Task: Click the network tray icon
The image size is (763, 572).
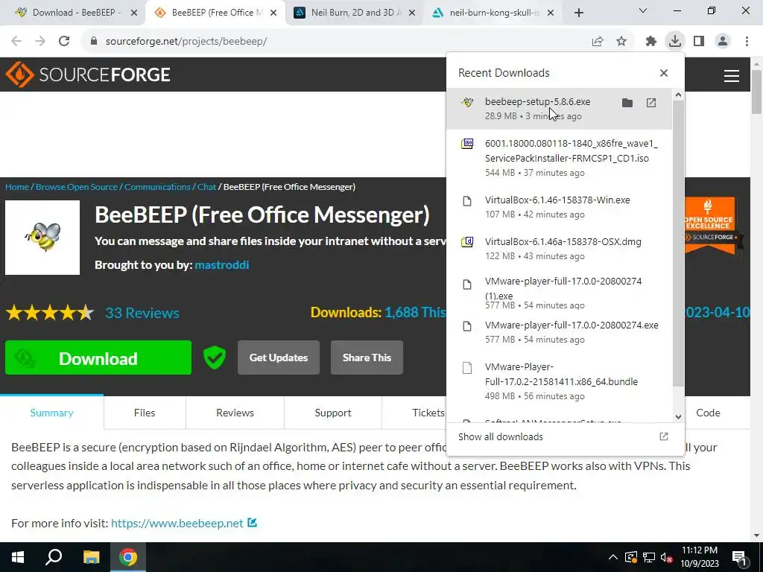Action: point(649,557)
